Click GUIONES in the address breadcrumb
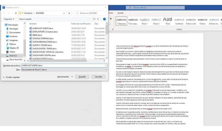Screen dimensions: 222x131 (x=40, y=13)
